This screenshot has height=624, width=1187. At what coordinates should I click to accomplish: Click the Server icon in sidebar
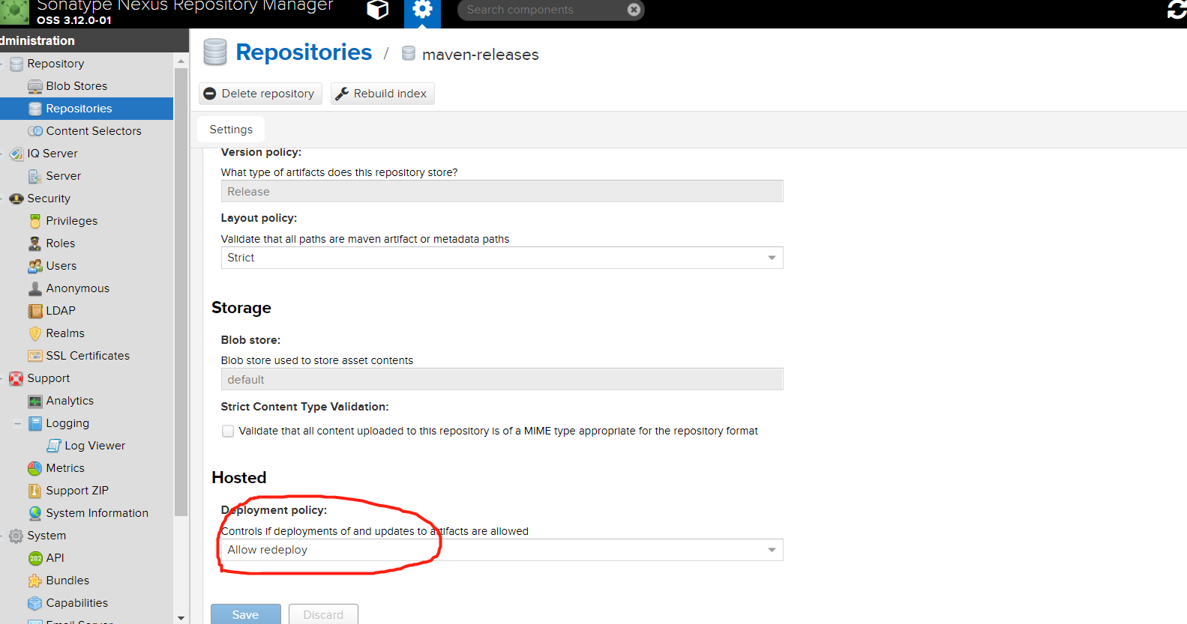coord(35,176)
